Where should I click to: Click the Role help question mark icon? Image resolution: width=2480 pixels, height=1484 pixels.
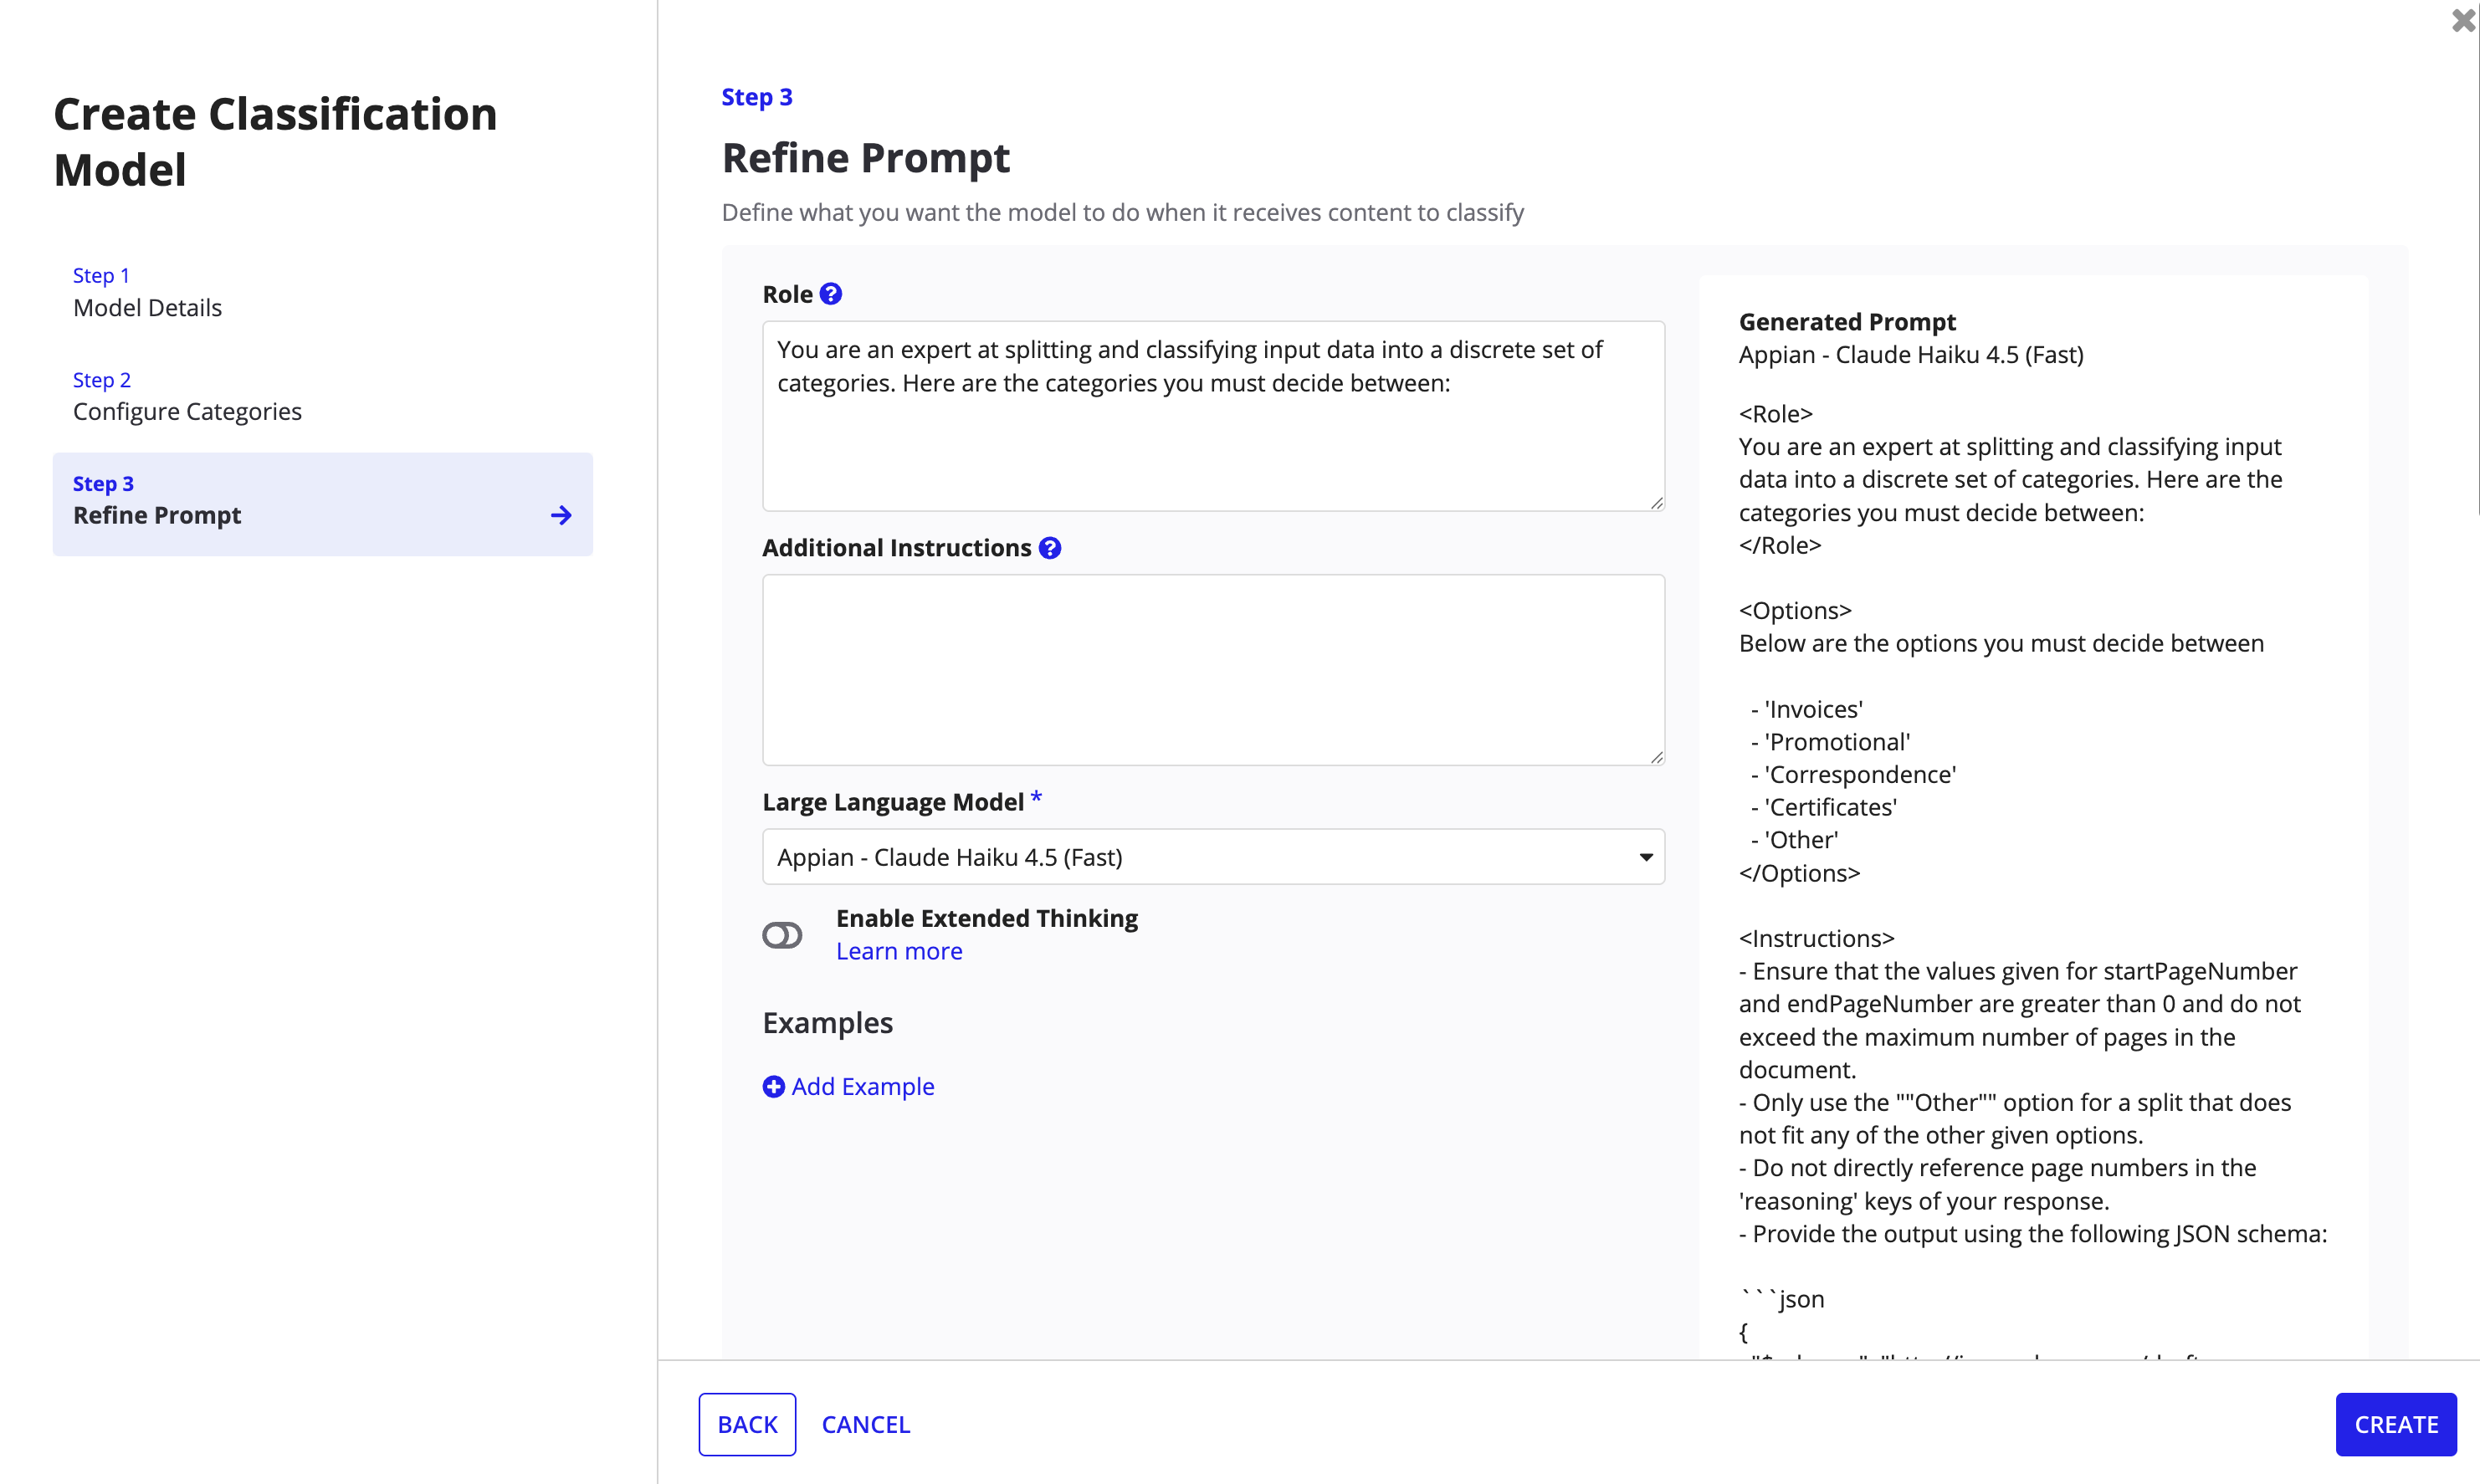tap(830, 294)
